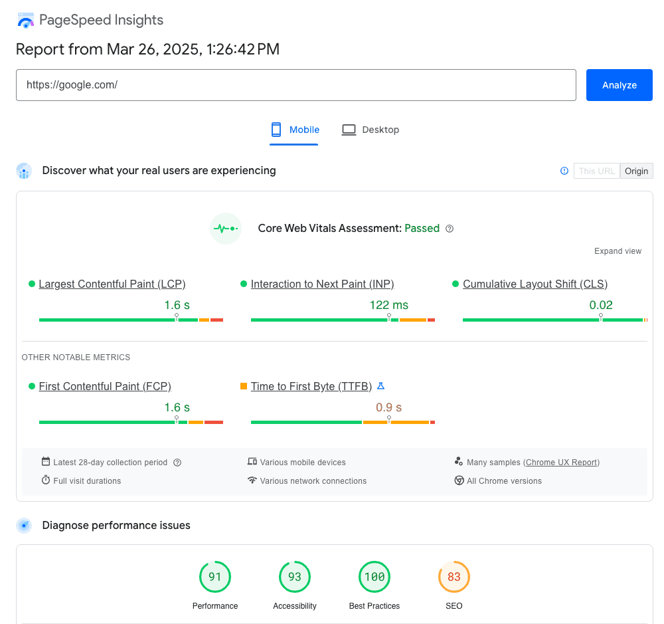The image size is (664, 624).
Task: Click the 'Passed' assessment result text
Action: (422, 229)
